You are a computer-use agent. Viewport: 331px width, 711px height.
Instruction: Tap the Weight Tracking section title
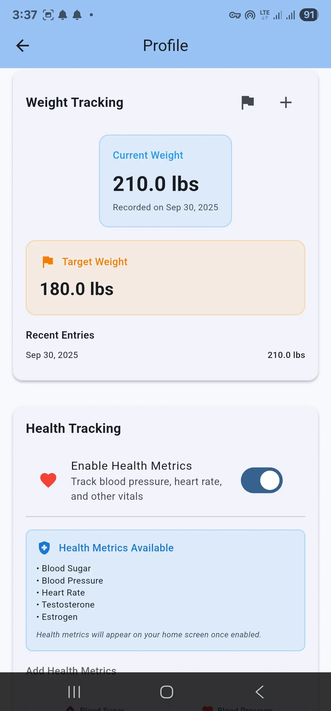[x=74, y=103]
